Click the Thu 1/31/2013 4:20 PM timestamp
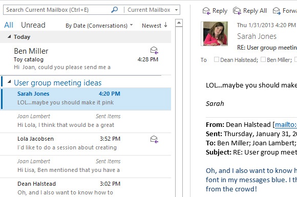The width and height of the screenshot is (297, 197). [266, 25]
